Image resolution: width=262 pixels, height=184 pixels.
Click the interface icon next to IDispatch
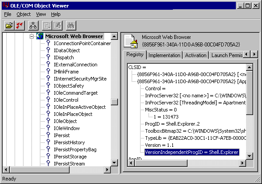(x=48, y=57)
